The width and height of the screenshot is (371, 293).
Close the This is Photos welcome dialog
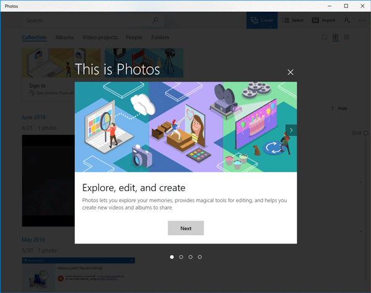pos(291,72)
